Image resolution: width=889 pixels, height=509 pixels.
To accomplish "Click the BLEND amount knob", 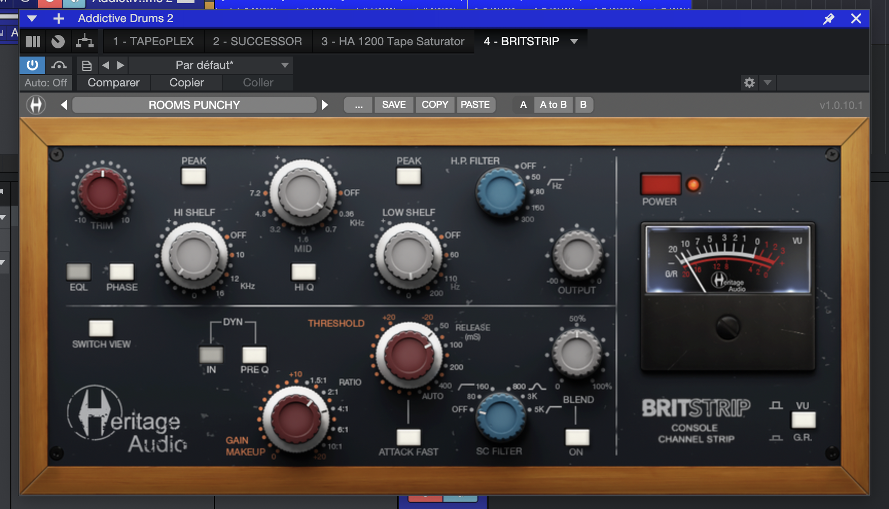I will tap(577, 354).
